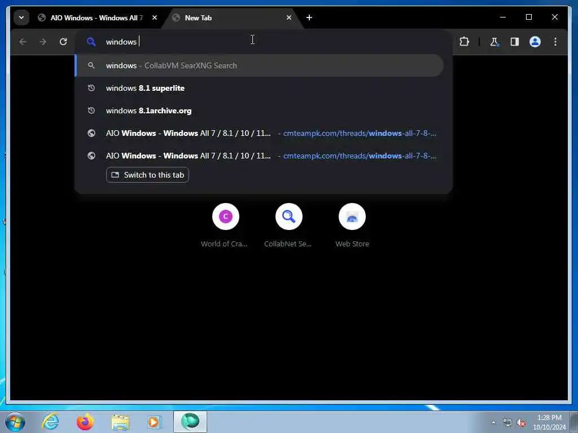
Task: Open the Windows Start menu
Action: click(x=15, y=422)
